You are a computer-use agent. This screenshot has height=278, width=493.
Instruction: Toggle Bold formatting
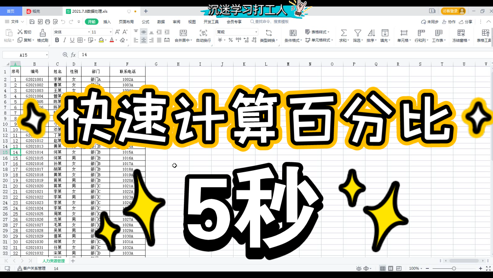(57, 40)
